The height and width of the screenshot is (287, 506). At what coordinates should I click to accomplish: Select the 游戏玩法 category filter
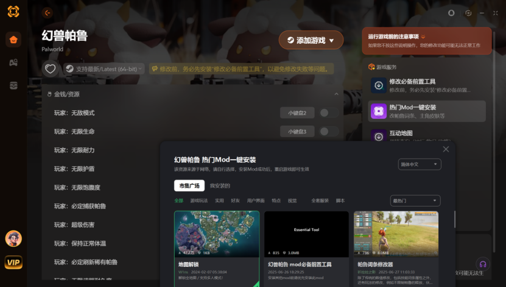199,201
